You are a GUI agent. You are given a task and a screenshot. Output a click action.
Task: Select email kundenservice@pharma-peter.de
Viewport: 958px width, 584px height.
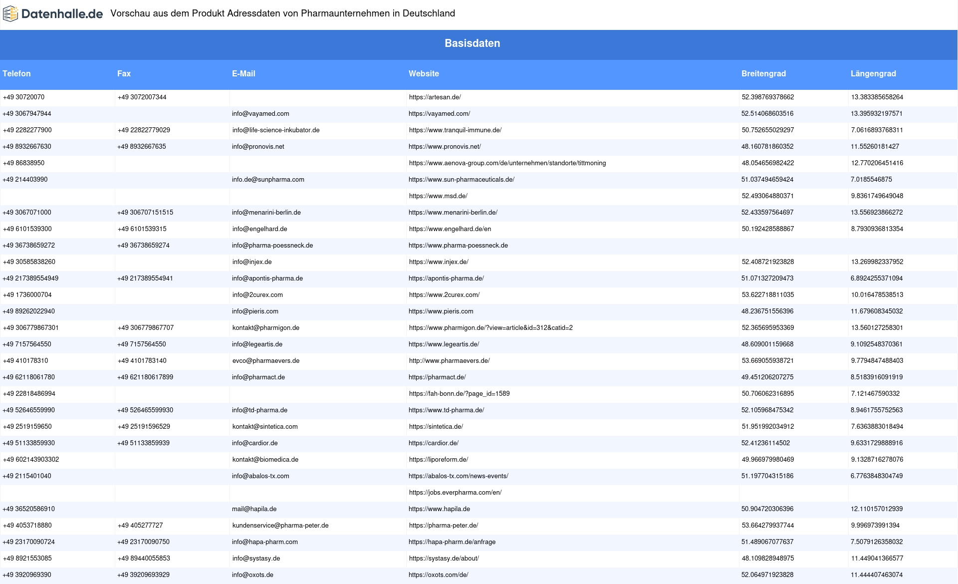[280, 526]
